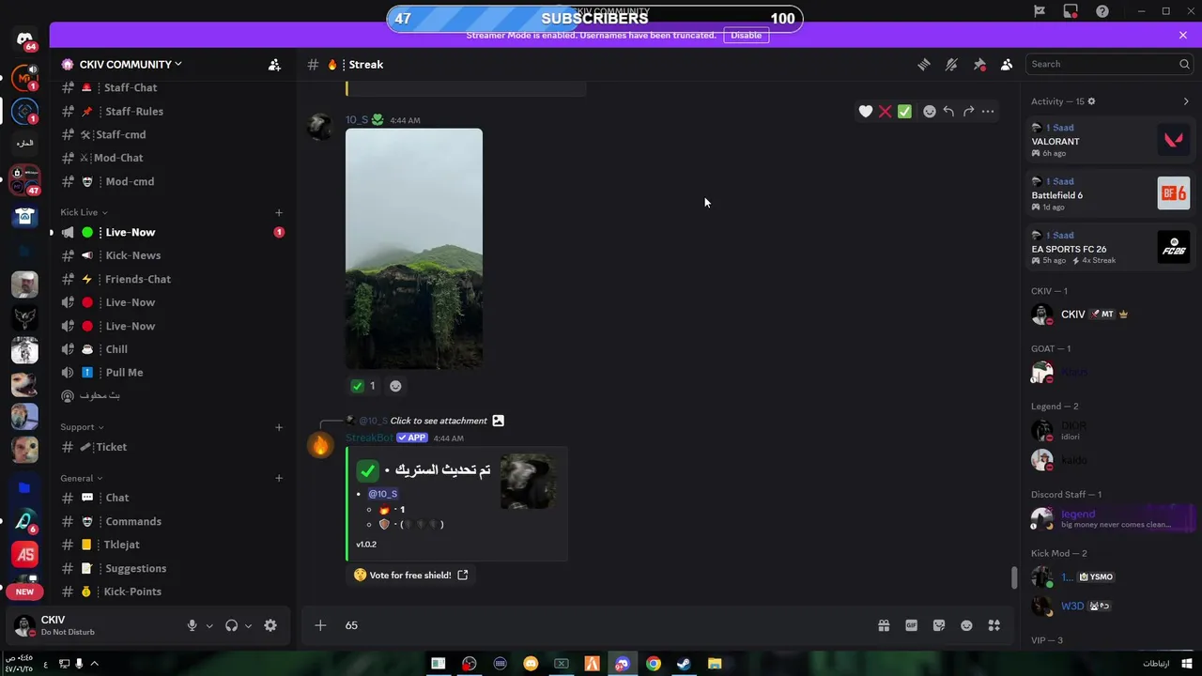Click to see attachment reply reference
The height and width of the screenshot is (676, 1202).
(x=439, y=421)
